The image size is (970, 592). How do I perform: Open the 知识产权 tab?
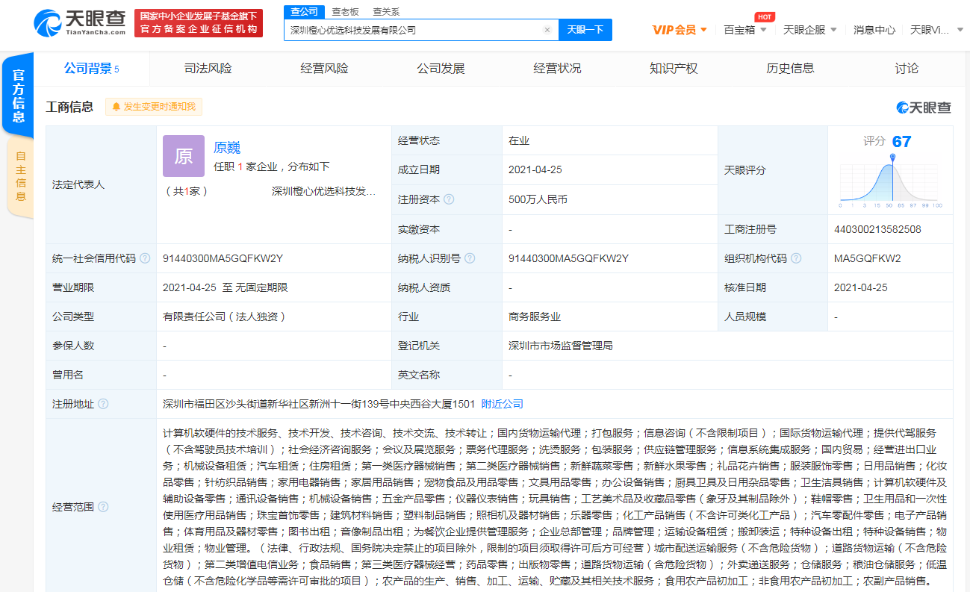pyautogui.click(x=674, y=69)
